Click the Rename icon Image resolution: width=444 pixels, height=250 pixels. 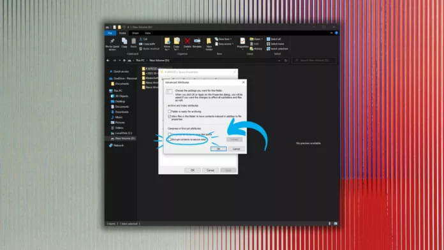point(197,41)
